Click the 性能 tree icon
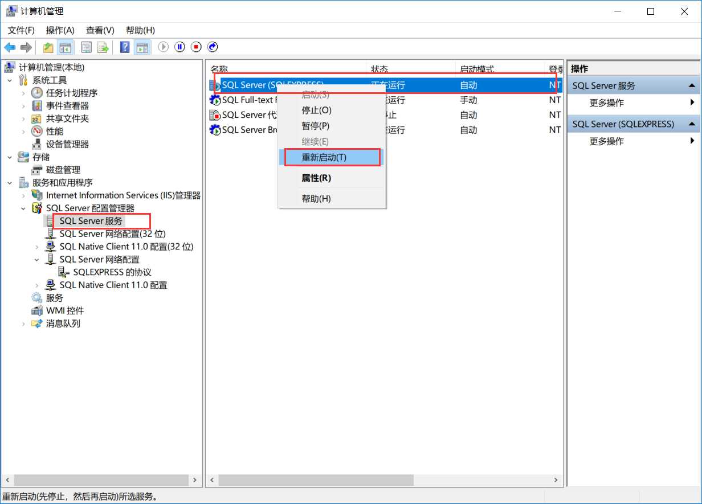 37,132
